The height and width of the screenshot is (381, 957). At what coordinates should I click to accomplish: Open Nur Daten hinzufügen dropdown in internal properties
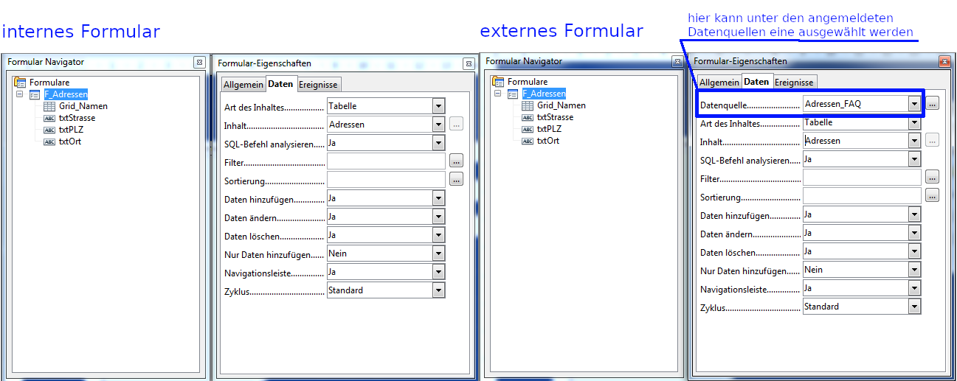pos(438,254)
